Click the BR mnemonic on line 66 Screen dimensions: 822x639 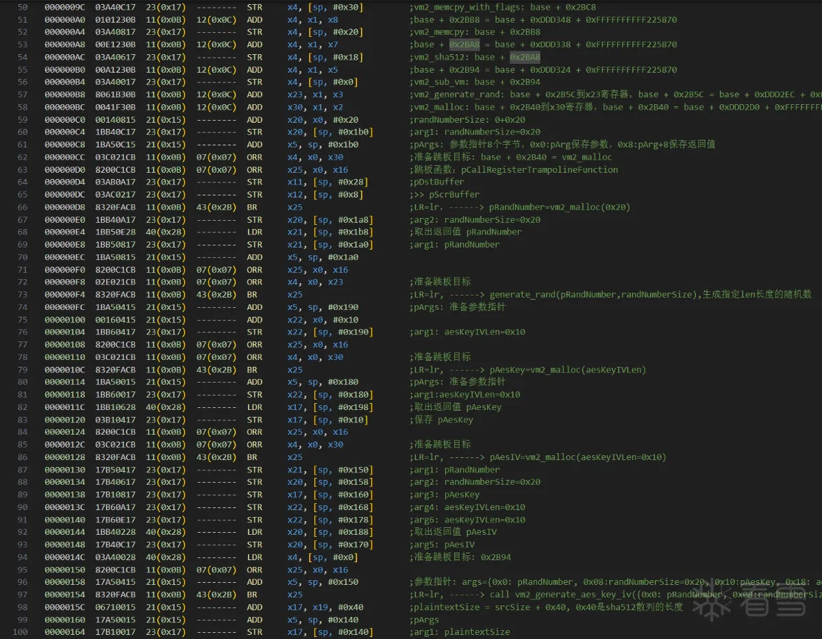(251, 207)
